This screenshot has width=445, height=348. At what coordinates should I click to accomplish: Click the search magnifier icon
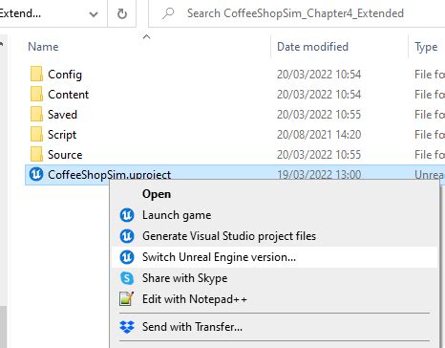[168, 13]
